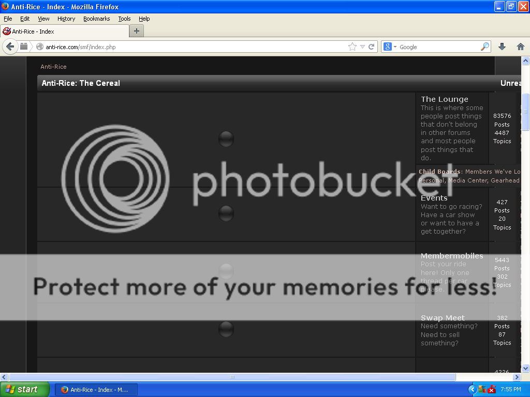Click the vertical scrollbar thumb
Image resolution: width=530 pixels, height=397 pixels.
point(525,112)
